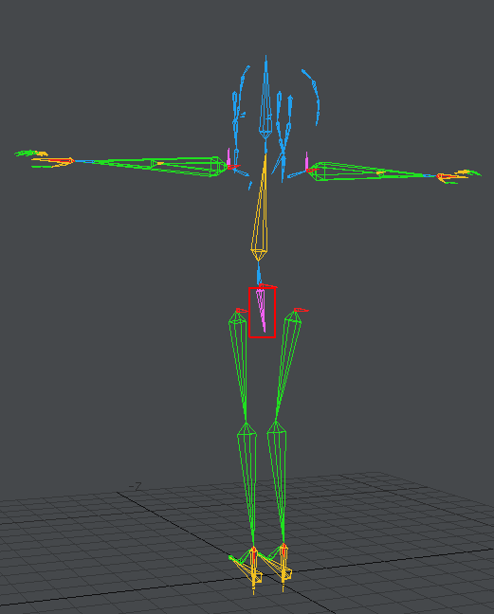This screenshot has height=614, width=494.
Task: Click the -Z axis label on grid
Action: point(136,487)
